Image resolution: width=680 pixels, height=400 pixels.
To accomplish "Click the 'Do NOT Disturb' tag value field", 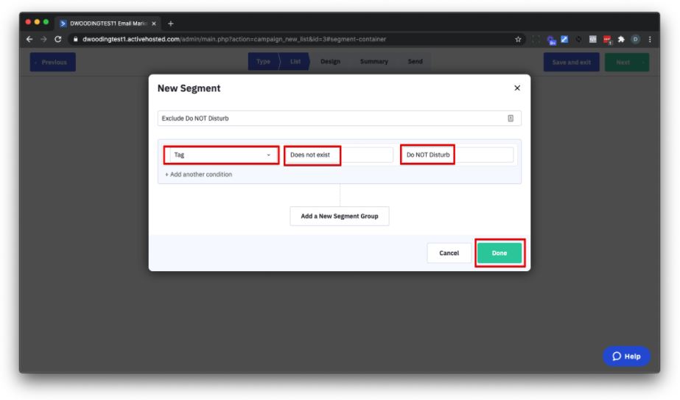I will (457, 155).
